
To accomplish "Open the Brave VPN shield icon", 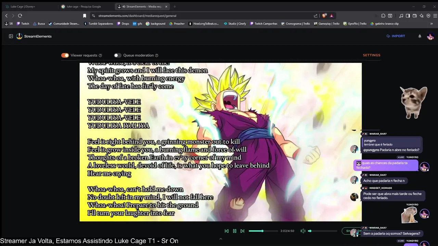I will (x=428, y=16).
